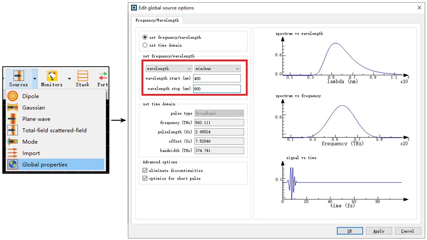The width and height of the screenshot is (427, 240).
Task: Pick the Plane wave source icon
Action: tap(12, 119)
